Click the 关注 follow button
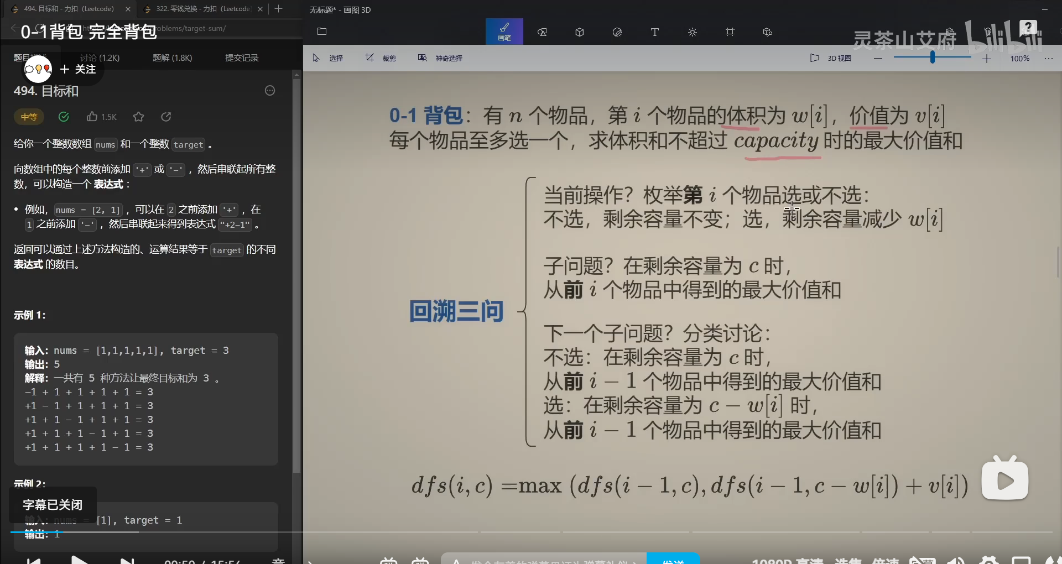This screenshot has height=564, width=1062. pyautogui.click(x=78, y=69)
